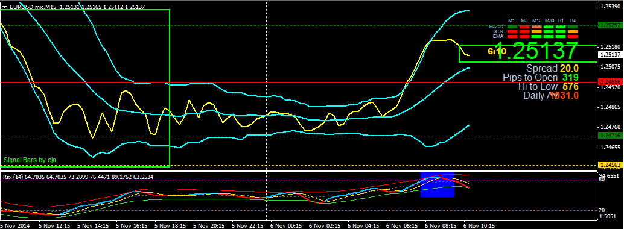Open the chart menu triangle beside EURUSD.mic,M15
The height and width of the screenshot is (229, 624).
(x=4, y=7)
